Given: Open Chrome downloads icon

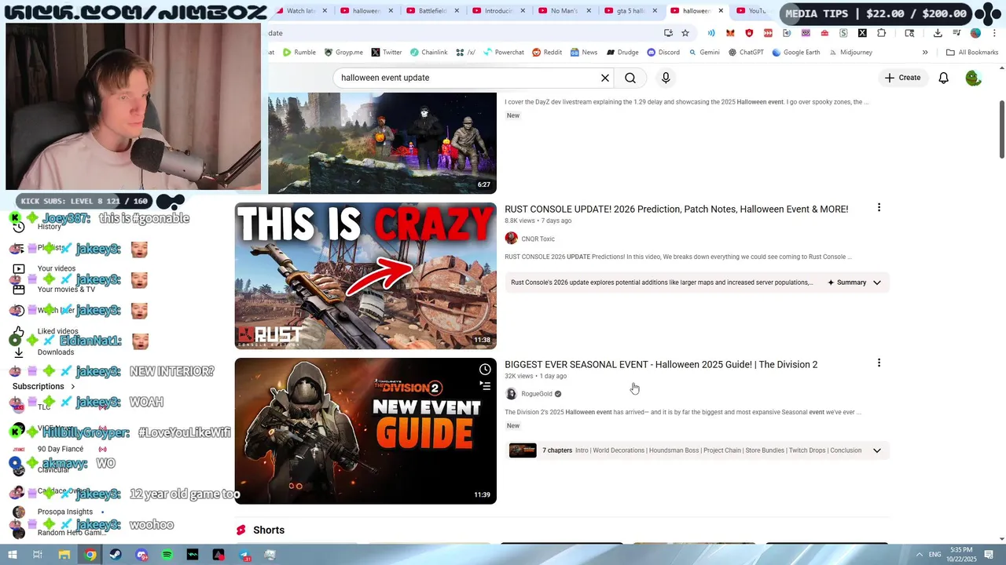Looking at the screenshot, I should point(938,33).
